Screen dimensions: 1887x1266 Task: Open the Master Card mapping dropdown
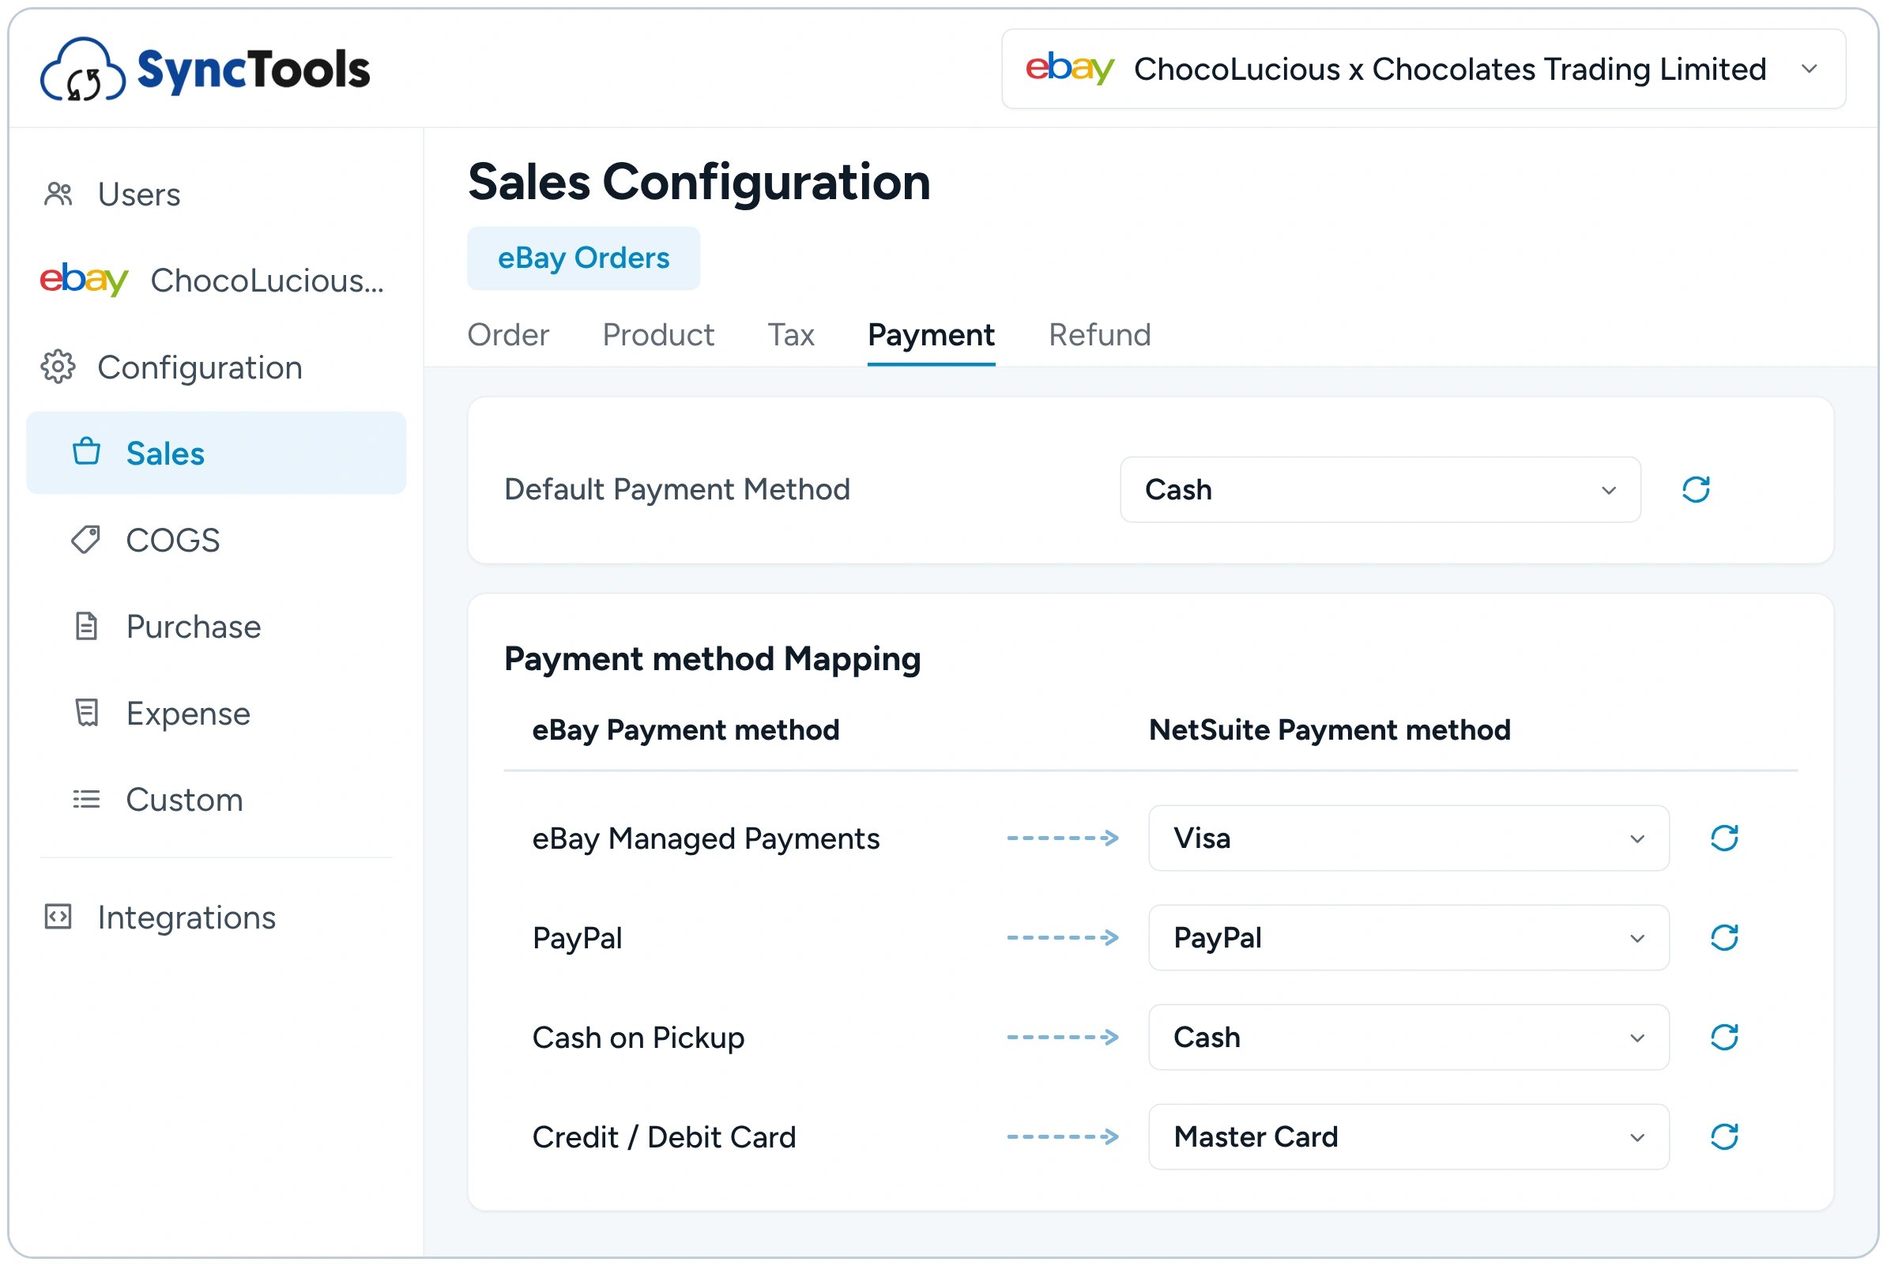tap(1408, 1137)
